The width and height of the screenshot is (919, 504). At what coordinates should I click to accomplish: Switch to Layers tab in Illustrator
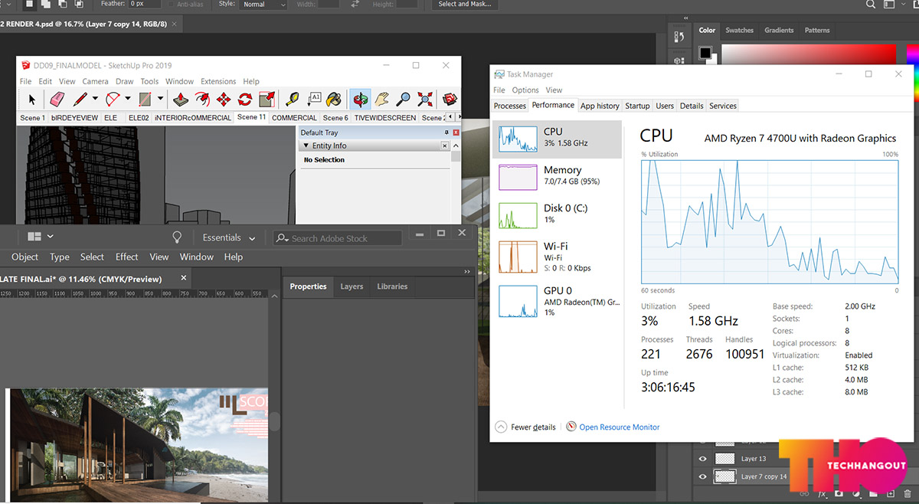(x=352, y=286)
